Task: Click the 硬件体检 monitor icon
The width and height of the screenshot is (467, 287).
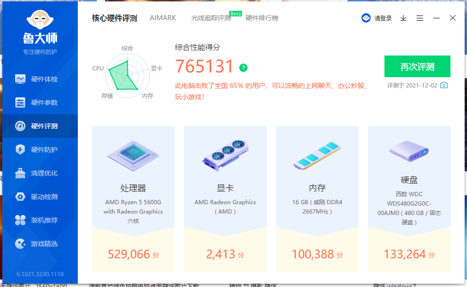Action: pos(20,79)
